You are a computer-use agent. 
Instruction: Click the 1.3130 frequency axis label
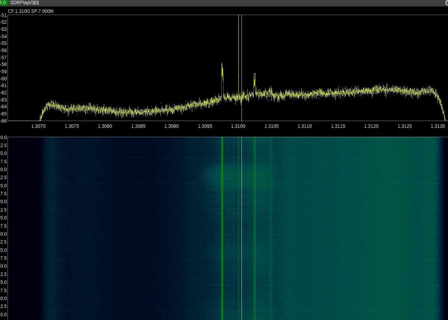438,126
